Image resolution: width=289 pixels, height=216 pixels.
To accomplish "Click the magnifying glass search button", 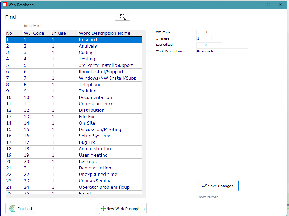I will (122, 17).
